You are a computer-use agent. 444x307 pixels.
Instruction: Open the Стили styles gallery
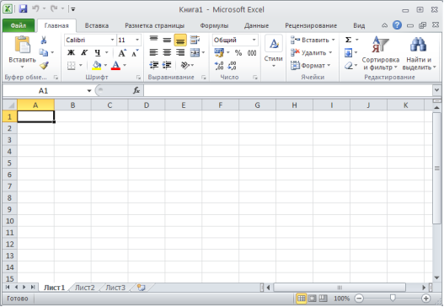click(274, 51)
